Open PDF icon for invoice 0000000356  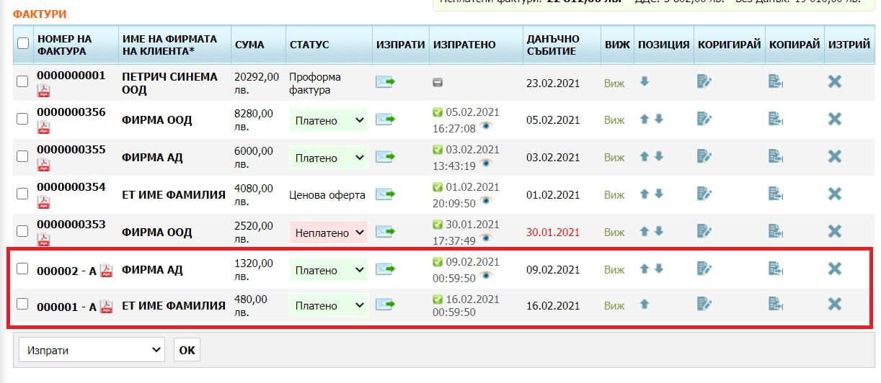click(x=44, y=128)
